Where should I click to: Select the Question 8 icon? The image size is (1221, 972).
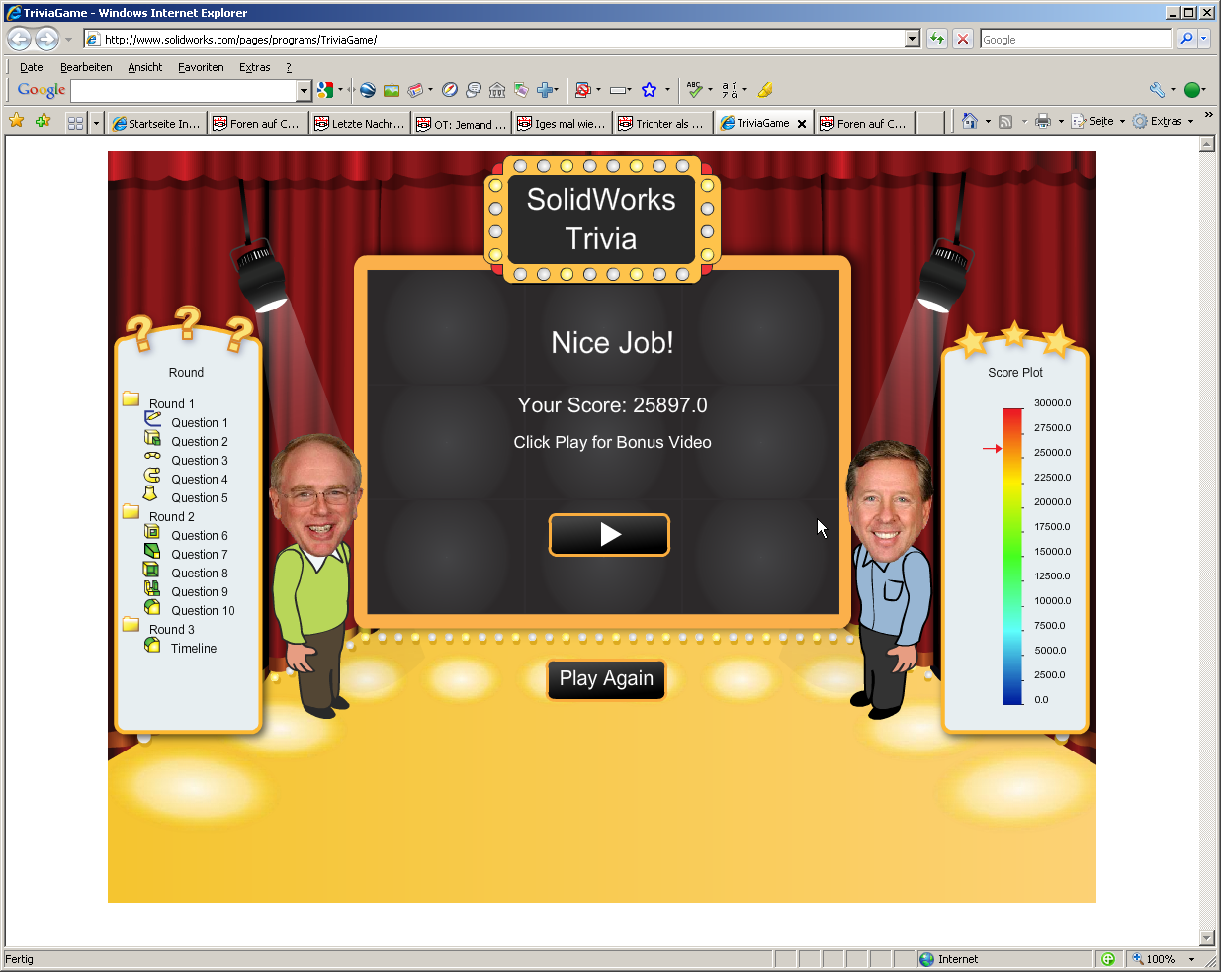pyautogui.click(x=151, y=570)
